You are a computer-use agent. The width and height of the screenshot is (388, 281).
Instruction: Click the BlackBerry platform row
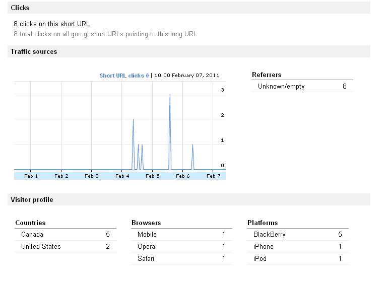point(297,235)
